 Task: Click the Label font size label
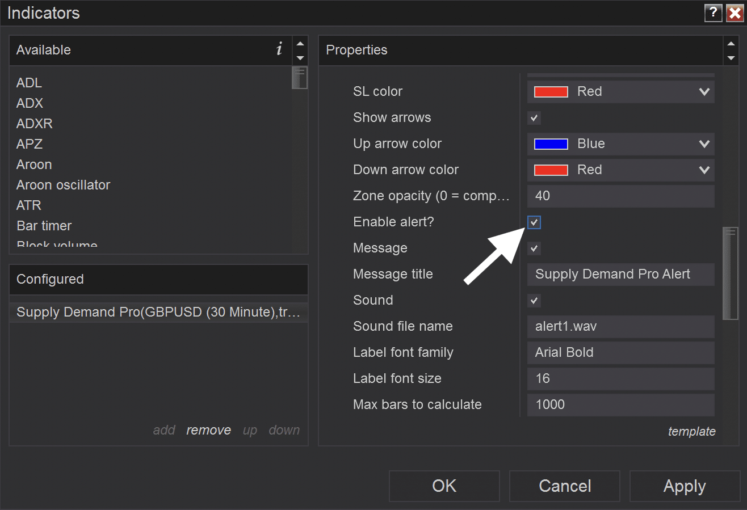click(397, 378)
